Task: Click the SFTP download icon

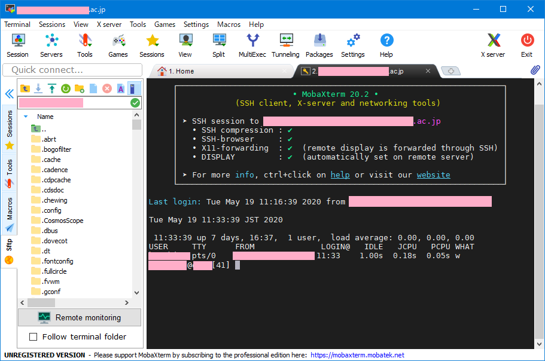Action: click(38, 89)
